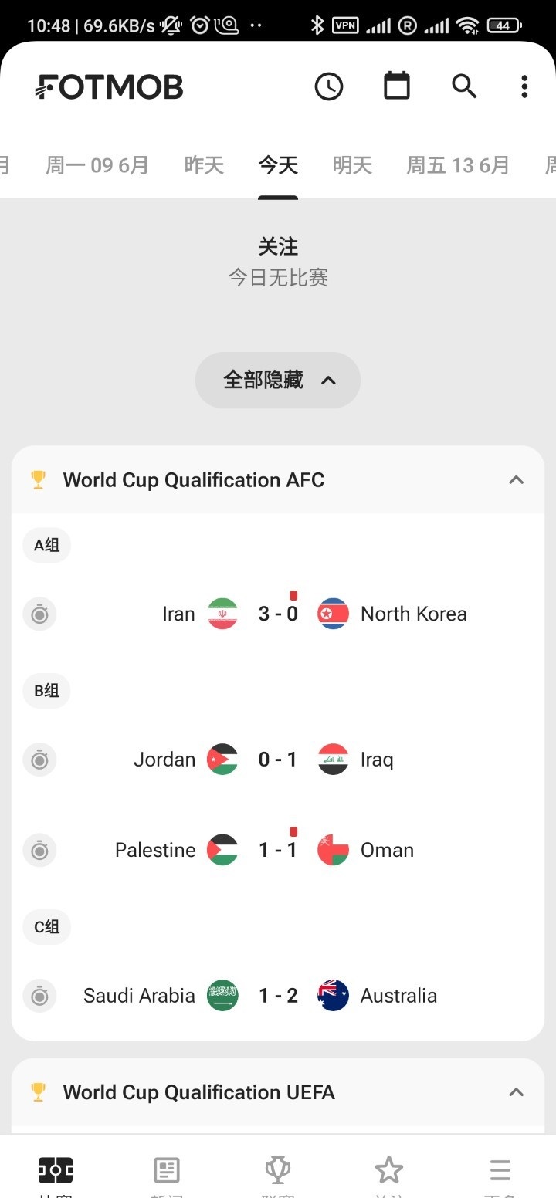The width and height of the screenshot is (556, 1198).
Task: Open the World Cup Qualification AFC league title
Action: (x=194, y=480)
